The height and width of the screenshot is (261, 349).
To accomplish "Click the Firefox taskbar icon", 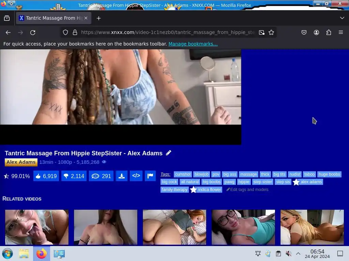I will click(42, 254).
